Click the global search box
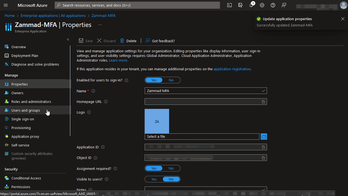The width and height of the screenshot is (348, 196). pos(137,5)
